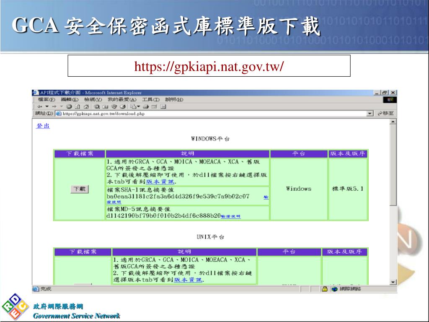
Task: Click 驗證說明 link beside MD-5 digest
Action: (231, 216)
